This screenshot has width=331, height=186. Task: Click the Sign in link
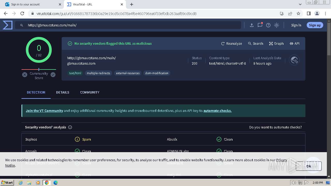pos(296,25)
